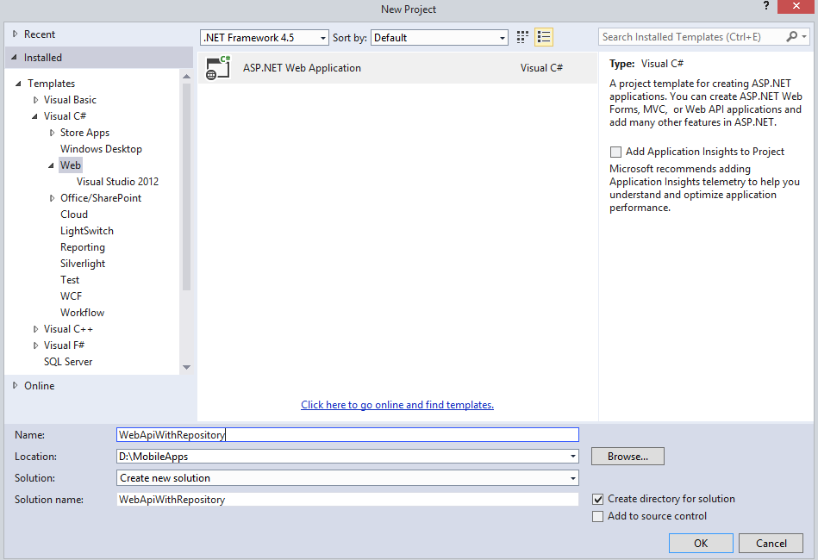Enable Add to source control
Viewport: 818px width, 560px height.
(598, 516)
